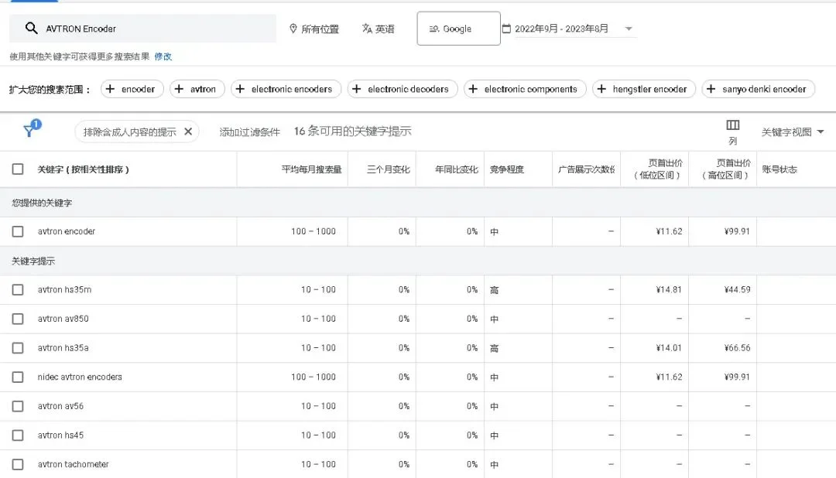Remove the adult content exclusion filter

pos(188,131)
